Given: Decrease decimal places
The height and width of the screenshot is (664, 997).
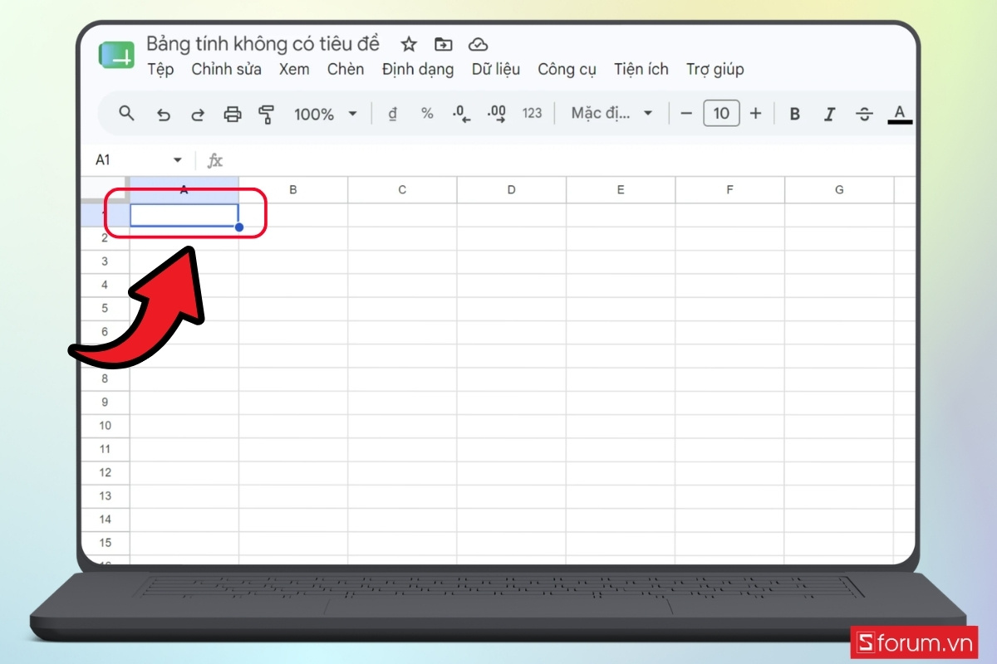Looking at the screenshot, I should click(x=462, y=115).
